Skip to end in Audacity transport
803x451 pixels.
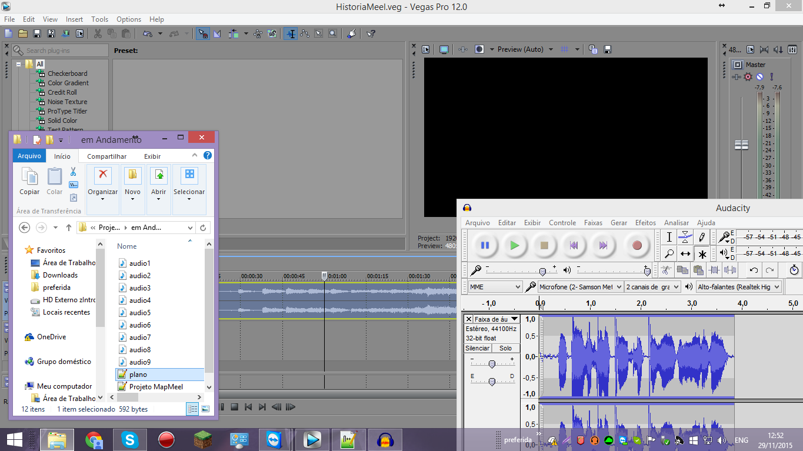click(x=603, y=245)
